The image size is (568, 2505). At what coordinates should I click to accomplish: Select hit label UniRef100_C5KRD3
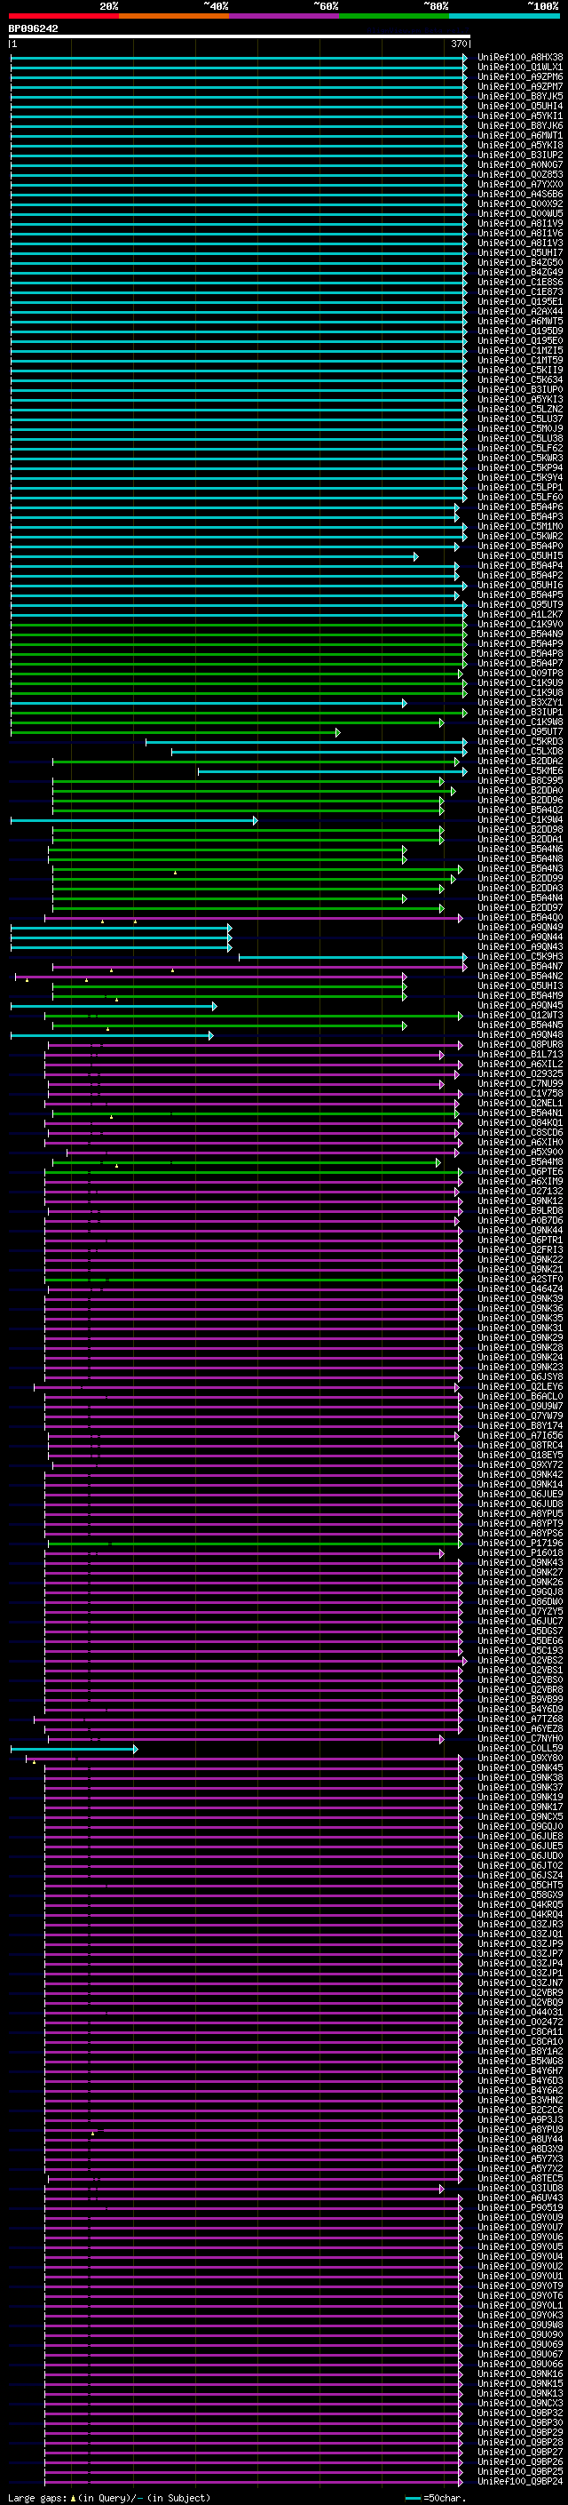pos(520,742)
